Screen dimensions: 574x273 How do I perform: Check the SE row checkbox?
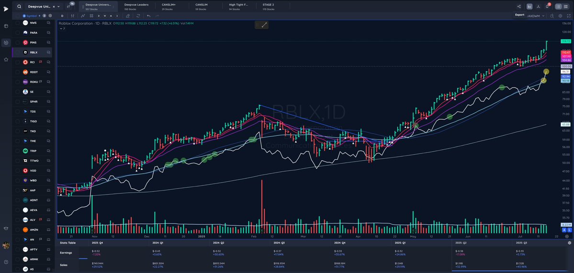(x=17, y=92)
